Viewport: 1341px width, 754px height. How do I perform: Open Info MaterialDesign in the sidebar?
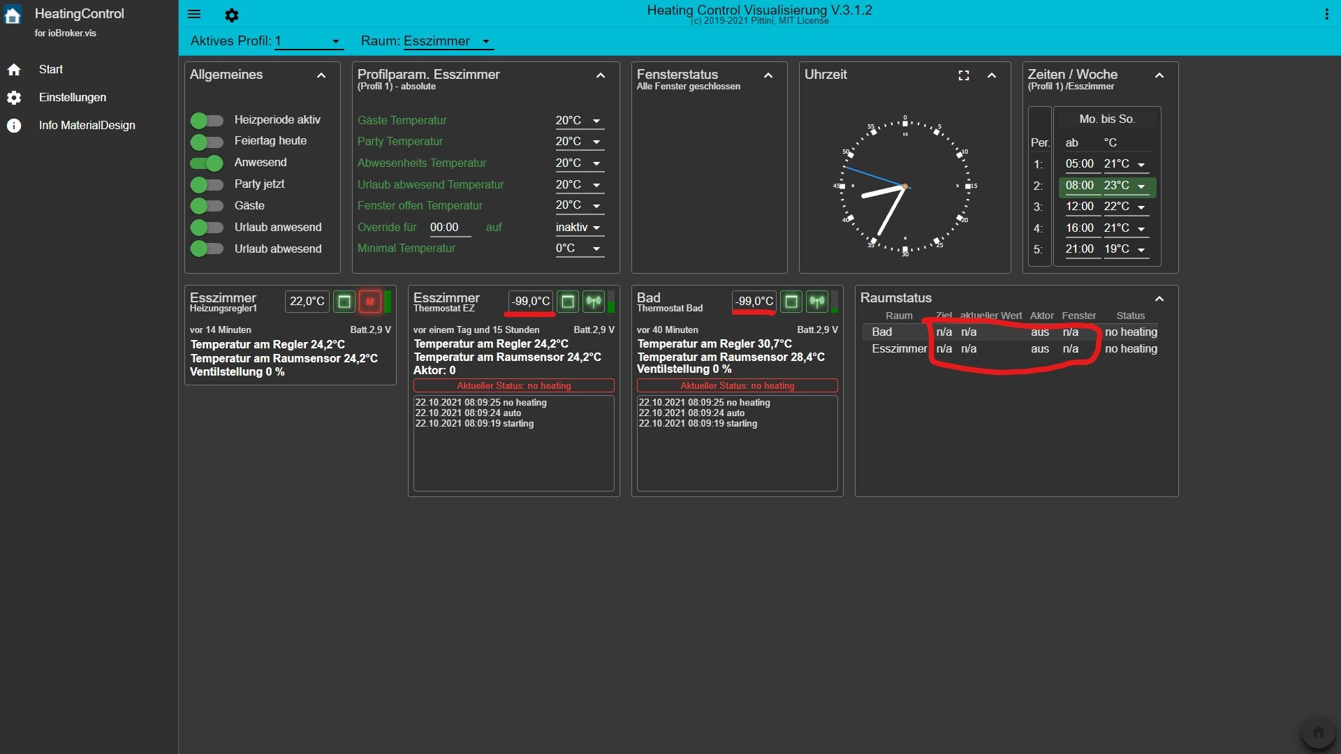(x=87, y=126)
